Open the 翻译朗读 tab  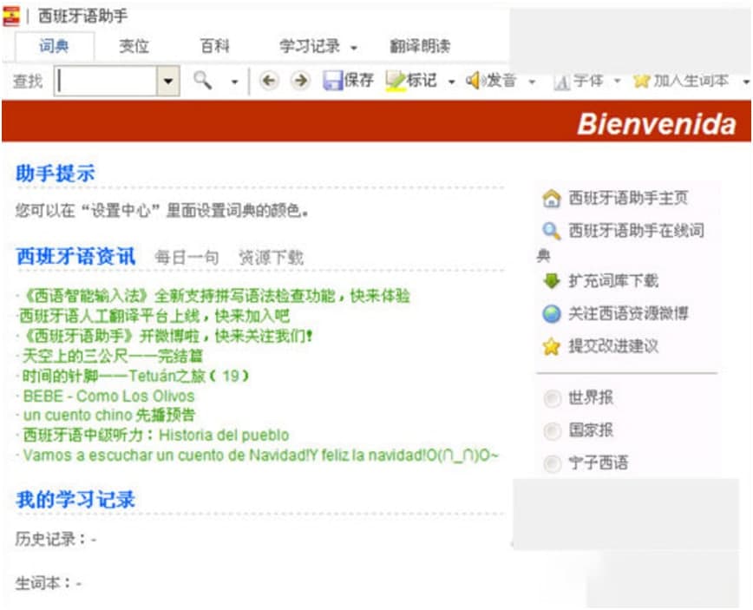coord(420,47)
